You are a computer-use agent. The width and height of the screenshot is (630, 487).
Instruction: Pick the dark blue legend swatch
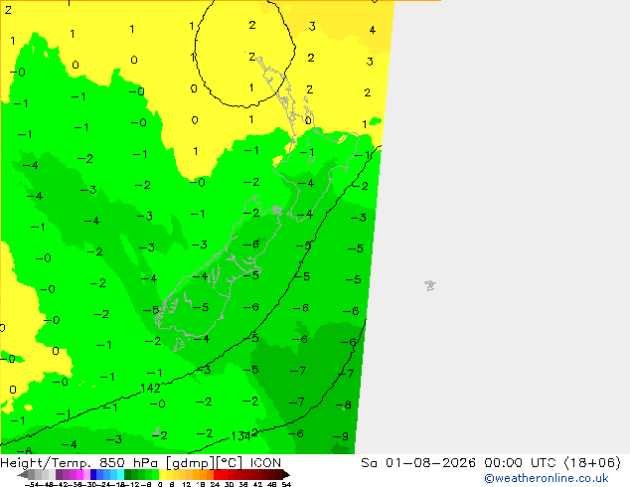pyautogui.click(x=93, y=474)
